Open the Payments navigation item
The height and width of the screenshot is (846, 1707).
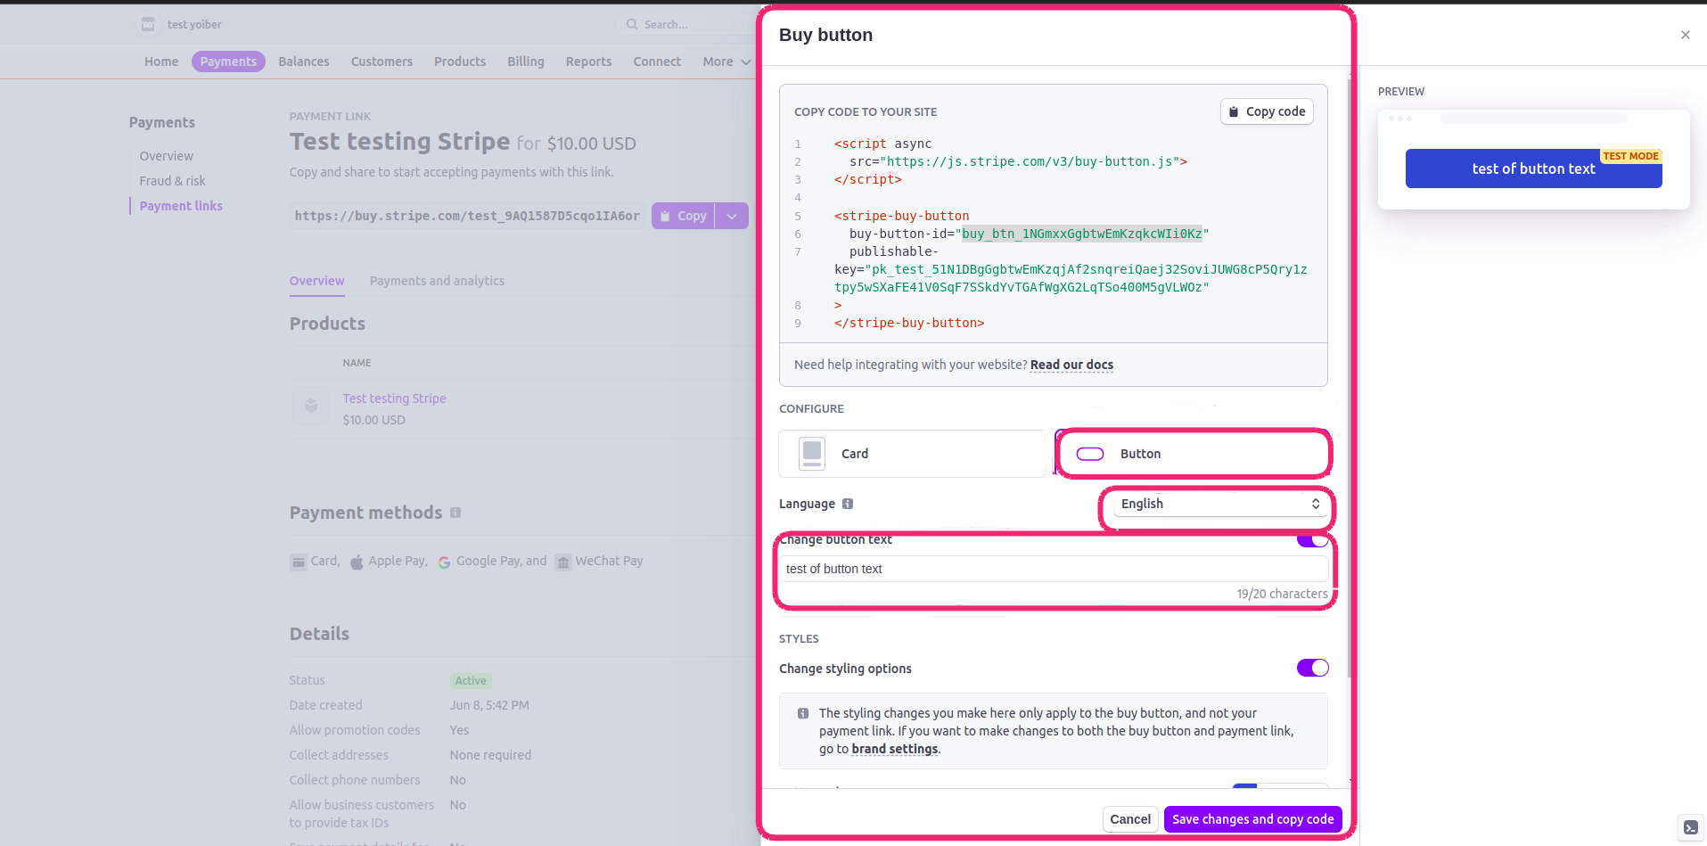(228, 62)
